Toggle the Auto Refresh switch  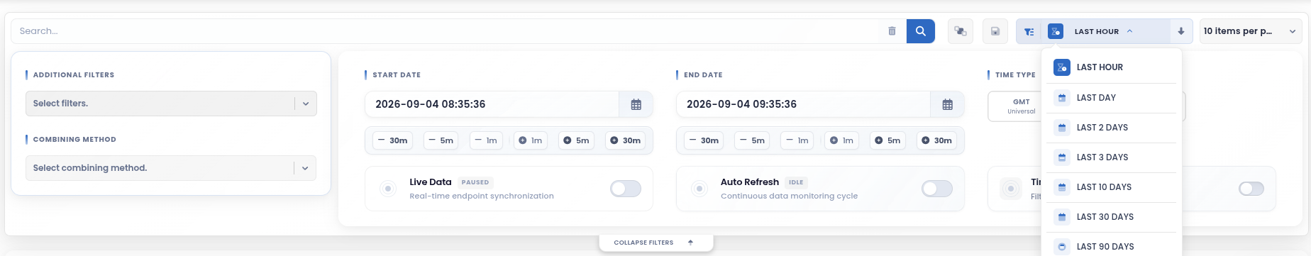click(x=937, y=189)
